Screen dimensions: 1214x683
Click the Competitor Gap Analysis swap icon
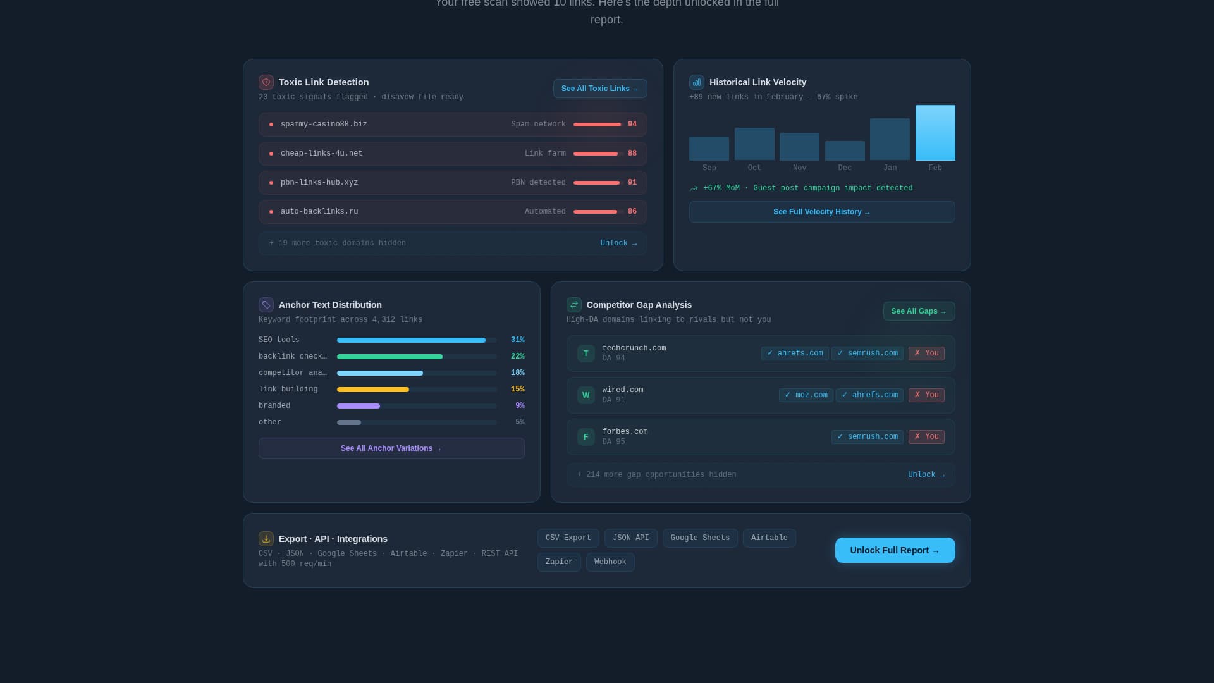point(573,305)
